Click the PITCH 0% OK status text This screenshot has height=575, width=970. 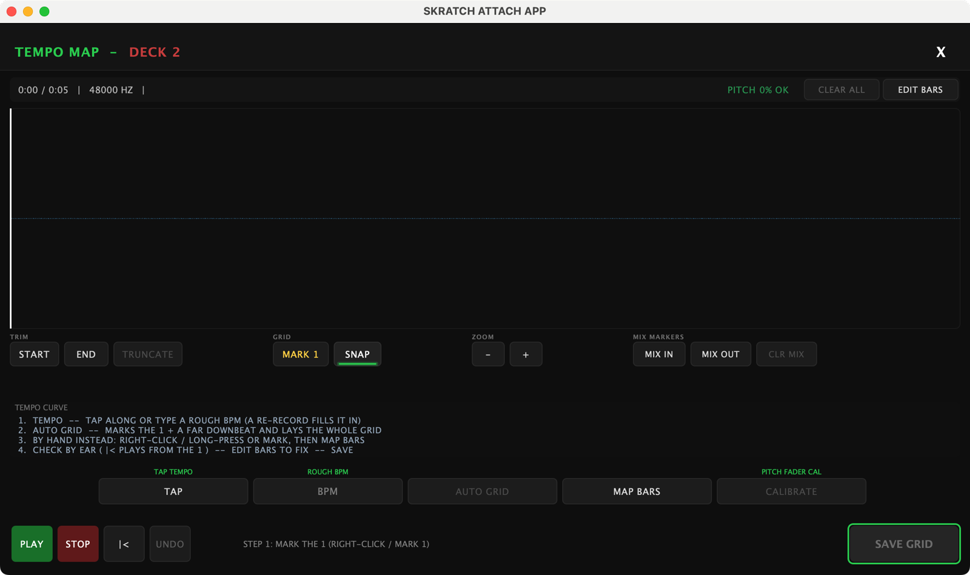pos(758,90)
